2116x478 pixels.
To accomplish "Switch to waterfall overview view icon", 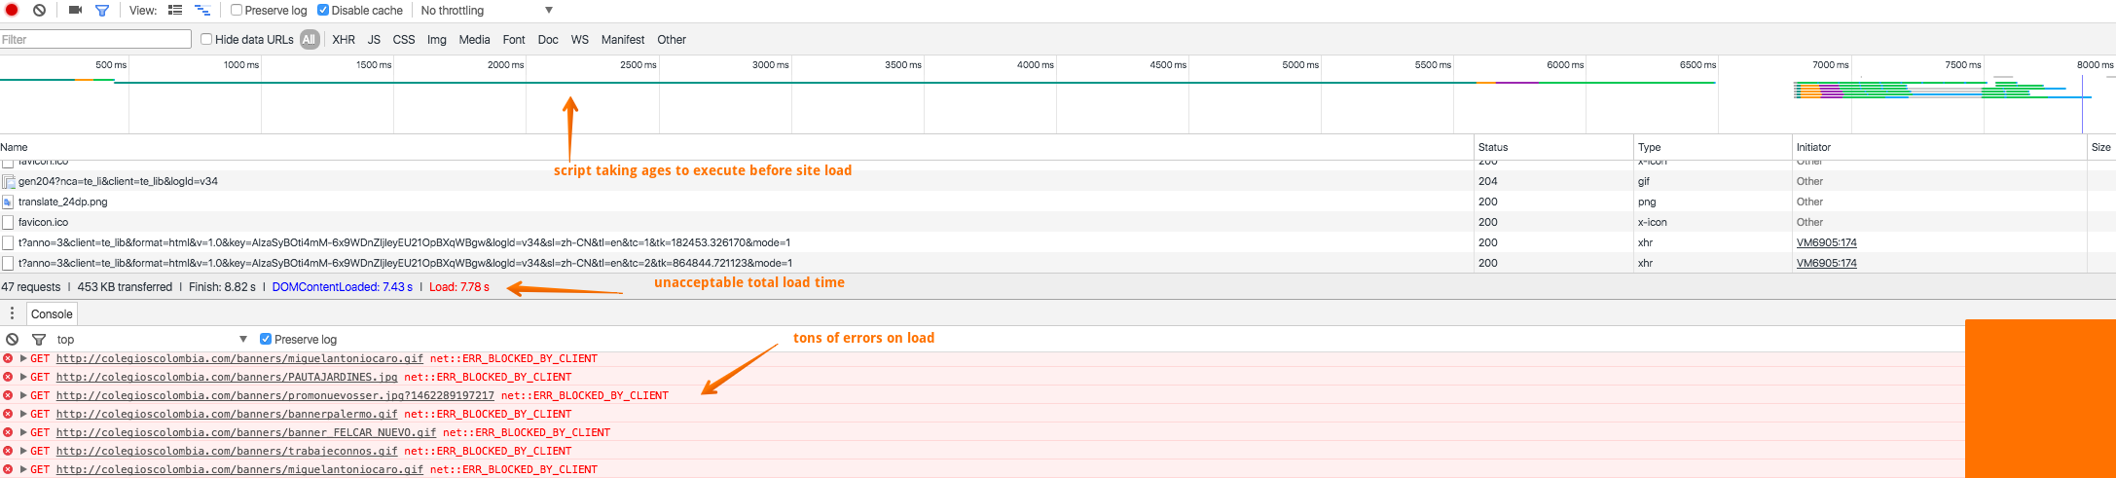I will tap(202, 10).
